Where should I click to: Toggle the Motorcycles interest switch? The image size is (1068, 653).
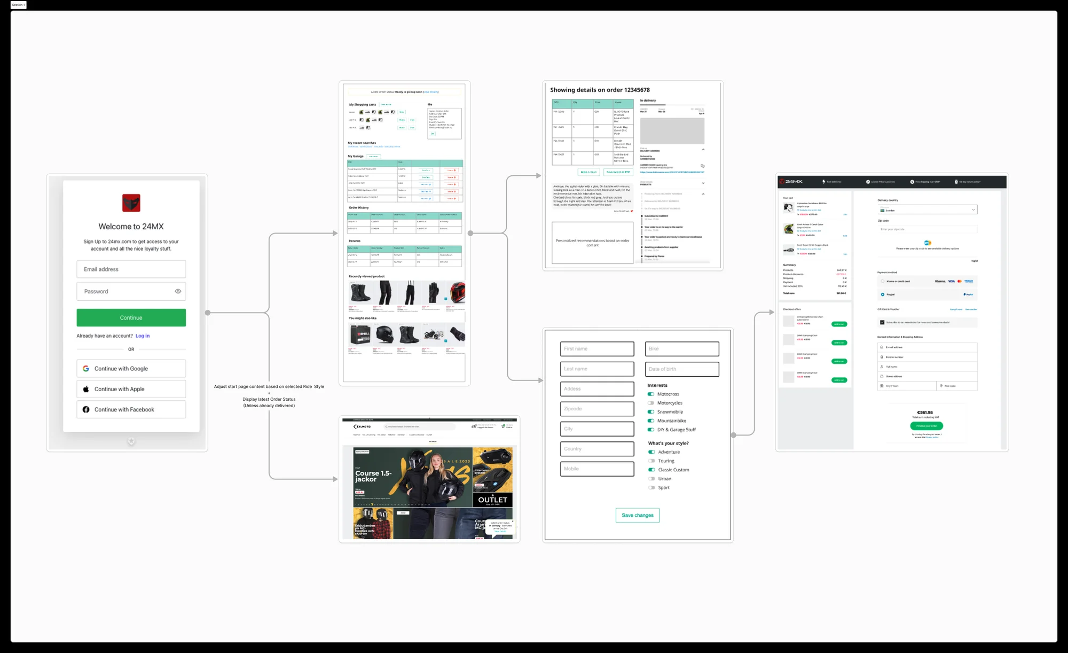(651, 403)
